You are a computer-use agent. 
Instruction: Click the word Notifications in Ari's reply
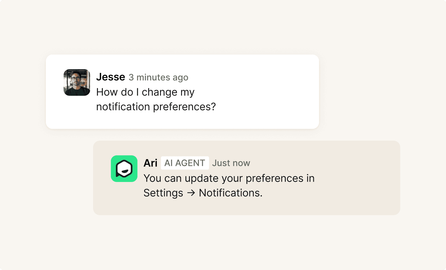(230, 193)
